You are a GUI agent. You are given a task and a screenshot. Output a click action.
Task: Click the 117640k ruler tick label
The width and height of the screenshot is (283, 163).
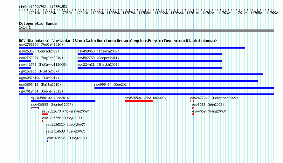(241, 13)
